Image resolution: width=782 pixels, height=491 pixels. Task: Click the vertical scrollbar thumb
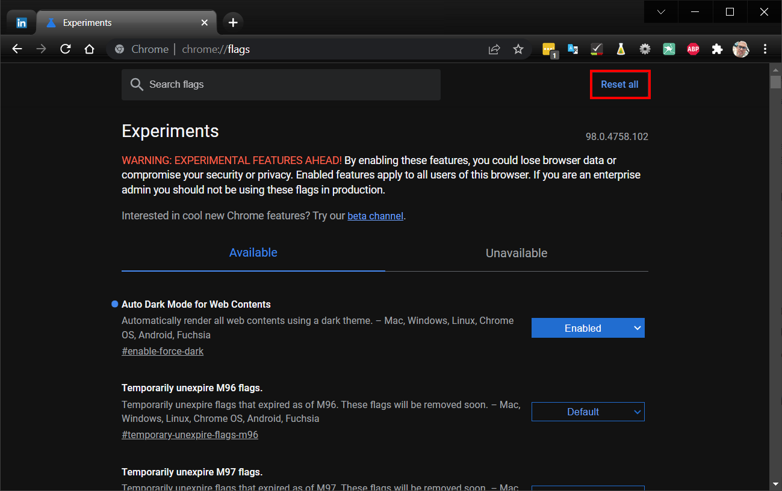point(775,81)
